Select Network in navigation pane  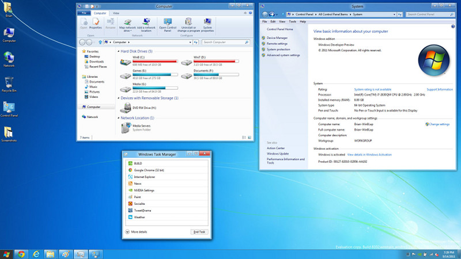point(92,117)
